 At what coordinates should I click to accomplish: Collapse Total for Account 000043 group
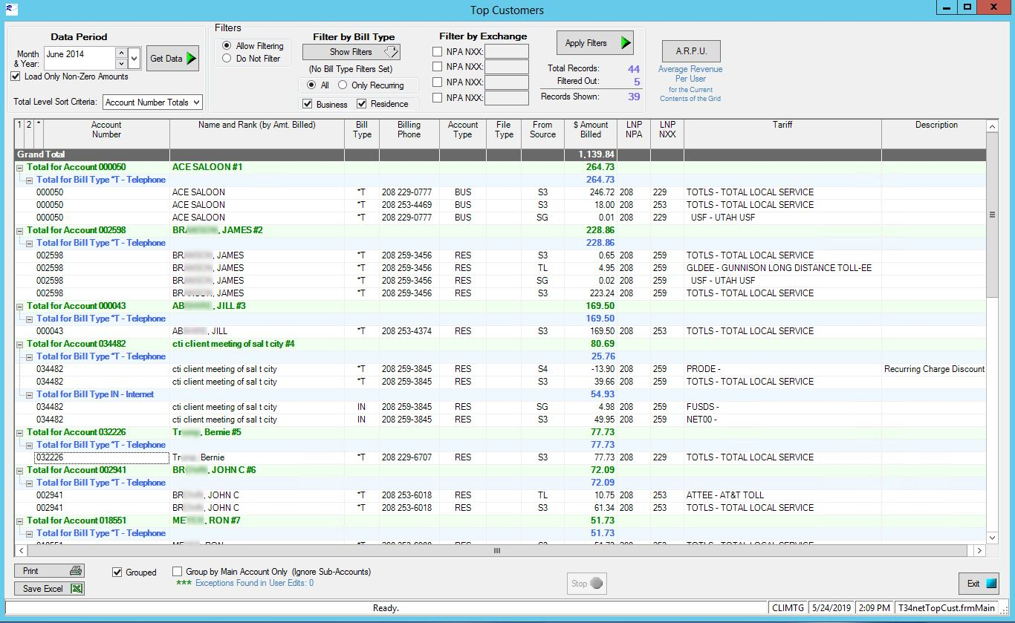[20, 306]
